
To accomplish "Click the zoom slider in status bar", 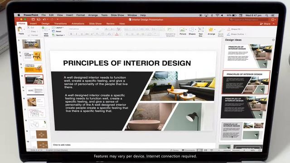I will tap(232, 150).
